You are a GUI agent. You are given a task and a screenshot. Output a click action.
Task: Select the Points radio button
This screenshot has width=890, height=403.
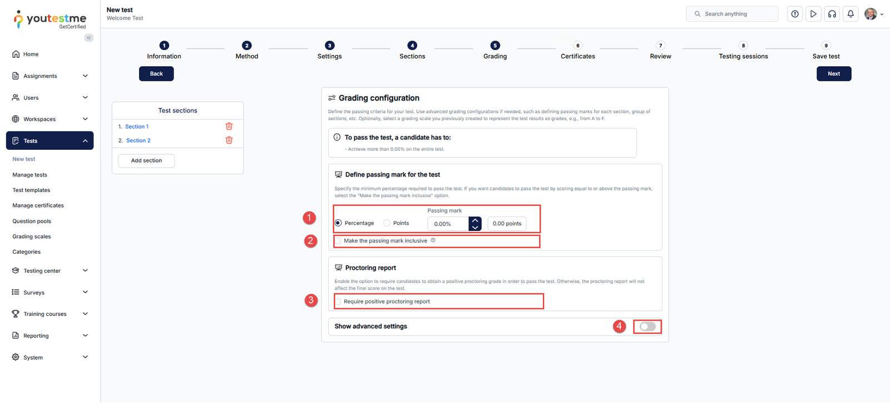coord(387,223)
